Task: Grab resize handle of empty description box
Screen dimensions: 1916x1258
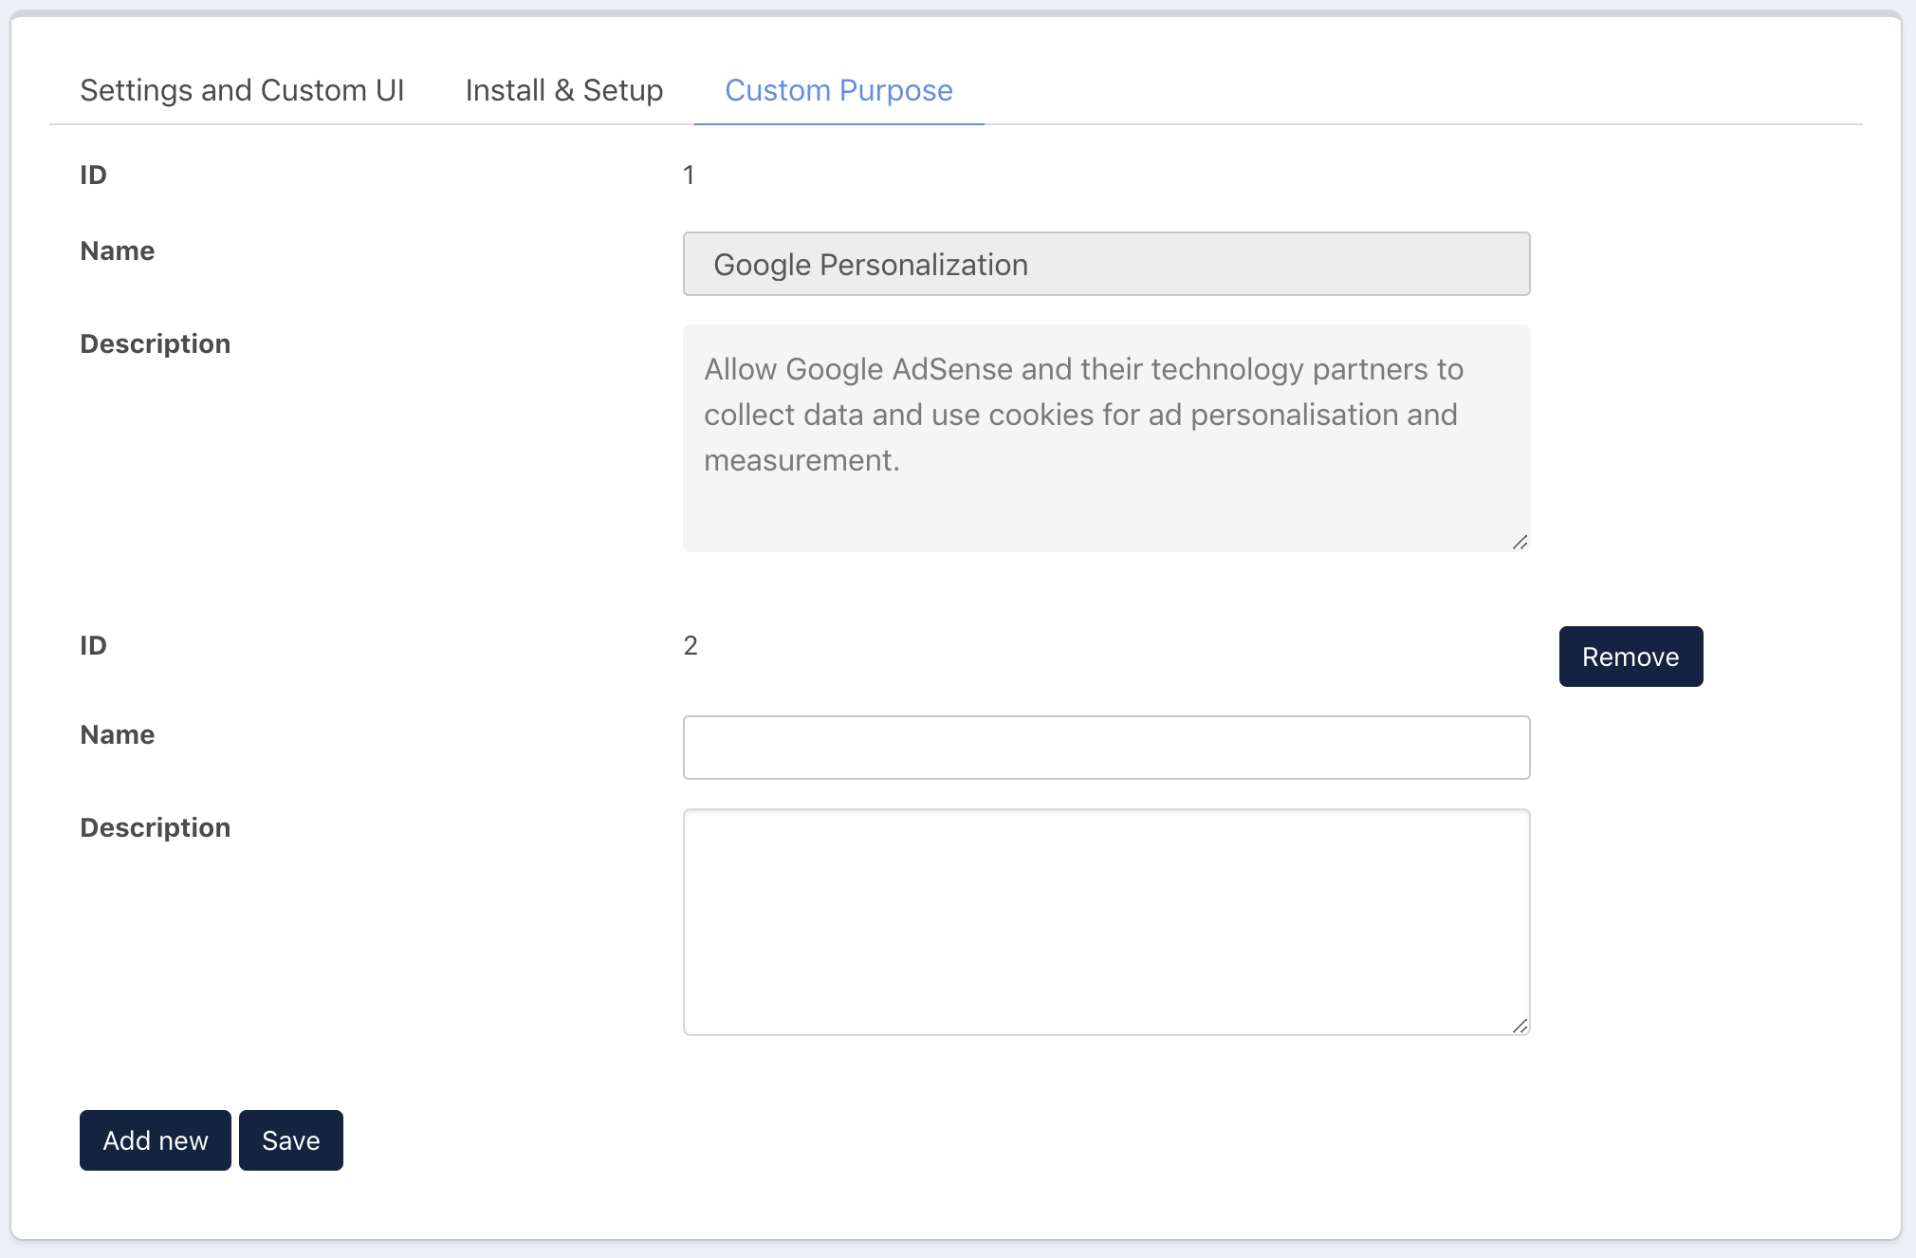Action: point(1520,1026)
